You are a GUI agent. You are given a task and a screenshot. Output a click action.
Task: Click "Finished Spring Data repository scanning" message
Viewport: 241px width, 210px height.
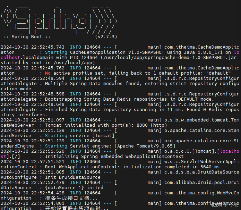pyautogui.click(x=100, y=110)
